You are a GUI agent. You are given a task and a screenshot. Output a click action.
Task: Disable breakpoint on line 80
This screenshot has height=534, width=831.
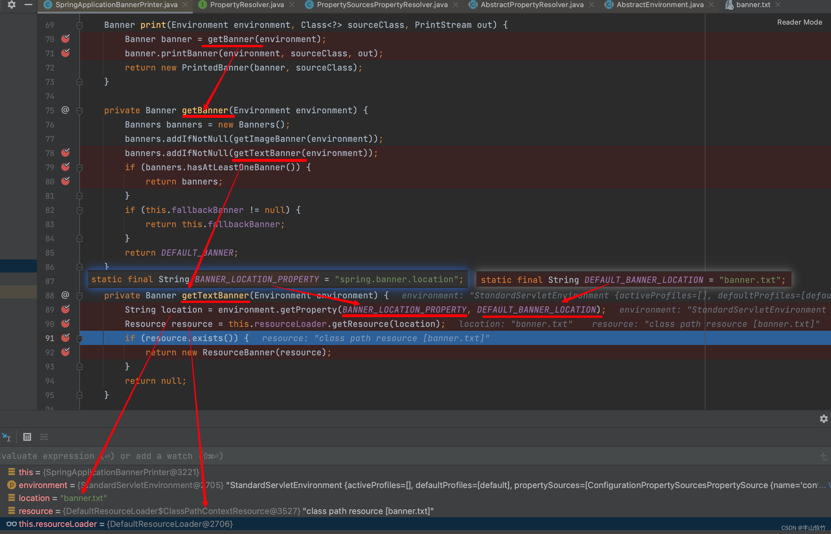click(65, 181)
